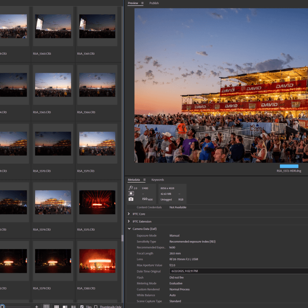
Task: Click the camera icon in metadata placard
Action: 131,199
